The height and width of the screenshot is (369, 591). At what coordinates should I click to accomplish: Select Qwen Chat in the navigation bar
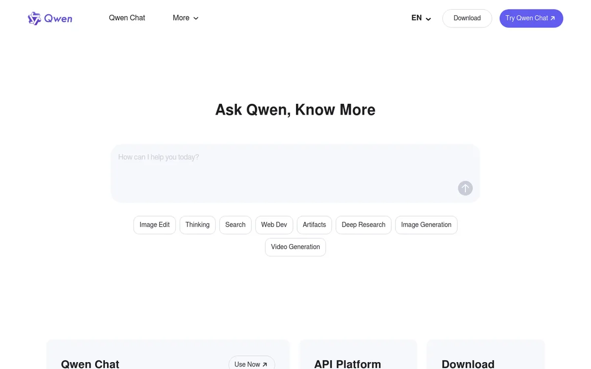(x=127, y=18)
